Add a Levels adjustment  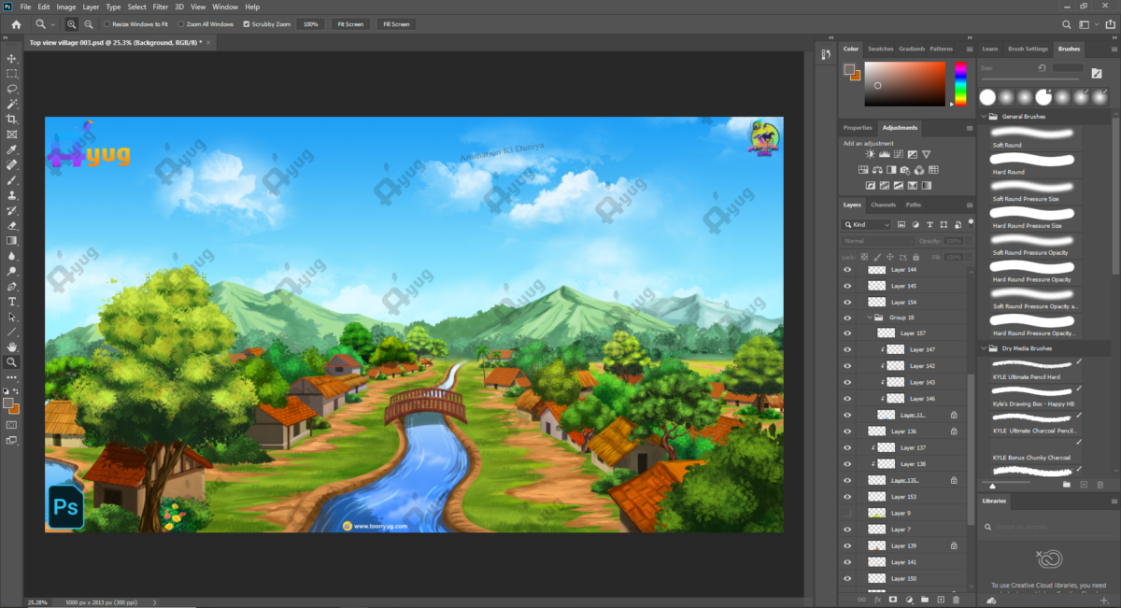(884, 154)
